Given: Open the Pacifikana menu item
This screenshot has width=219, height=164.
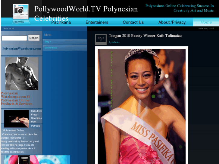Looking at the screenshot, I should coord(61,22).
